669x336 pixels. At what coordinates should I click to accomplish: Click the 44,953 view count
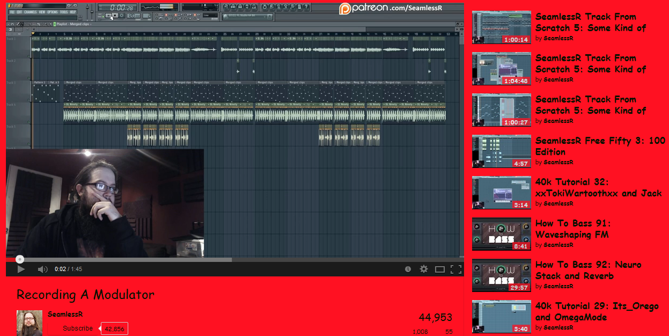(x=435, y=318)
